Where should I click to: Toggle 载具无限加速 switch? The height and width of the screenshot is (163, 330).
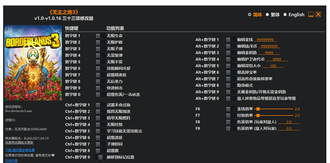point(100,112)
